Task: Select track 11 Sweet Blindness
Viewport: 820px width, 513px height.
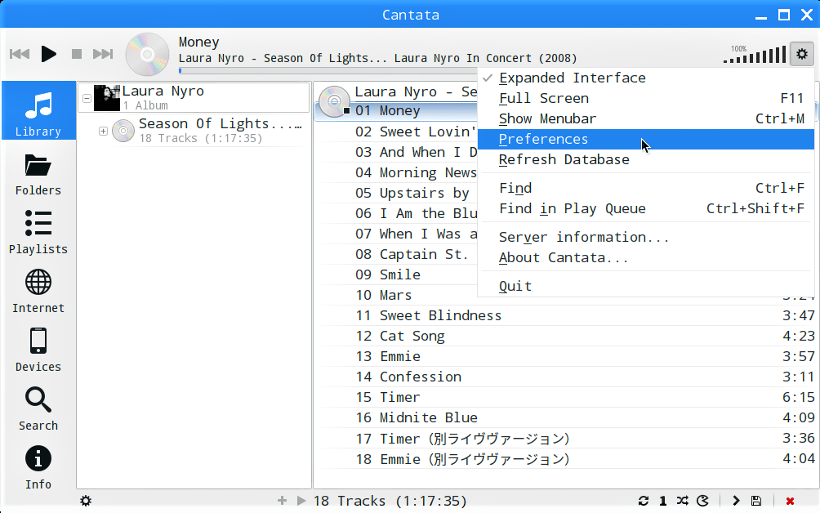Action: coord(566,315)
